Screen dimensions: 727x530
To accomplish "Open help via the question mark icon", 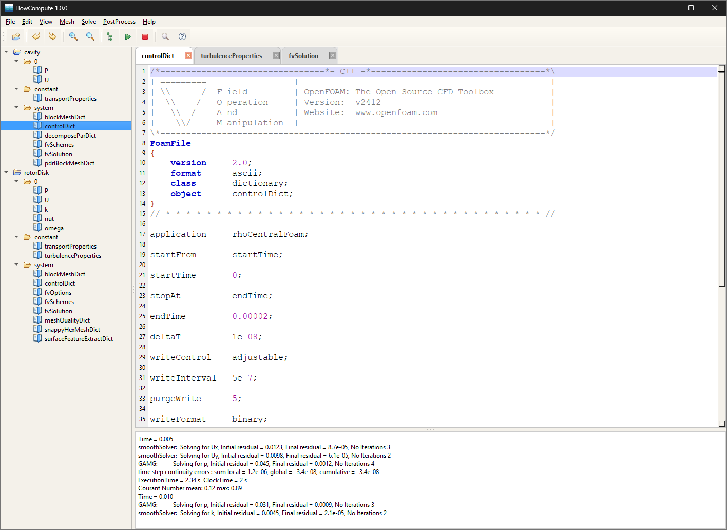I will point(182,36).
